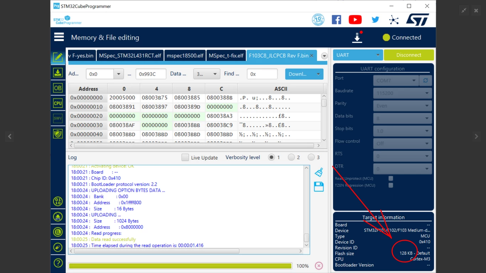Open the Parity Even dropdown

pos(402,106)
